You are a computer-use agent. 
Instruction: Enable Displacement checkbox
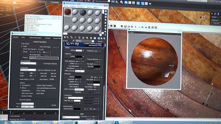coord(20,91)
